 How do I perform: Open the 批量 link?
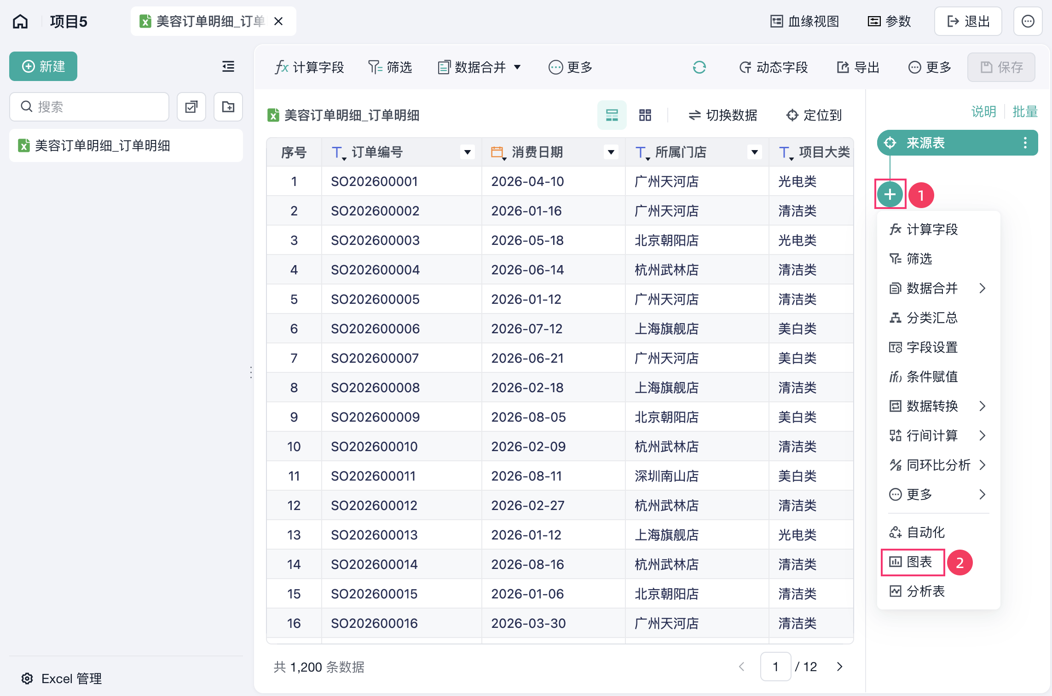[1025, 111]
